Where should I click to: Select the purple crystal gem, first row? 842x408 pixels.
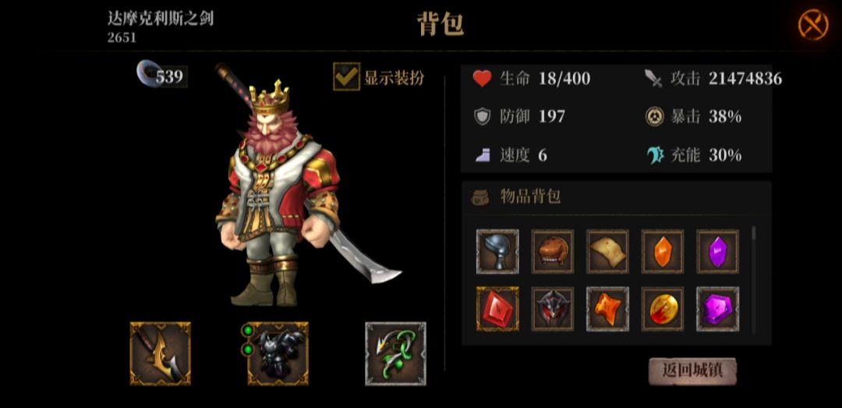717,251
